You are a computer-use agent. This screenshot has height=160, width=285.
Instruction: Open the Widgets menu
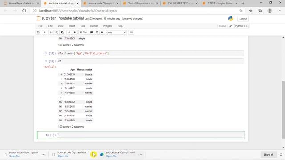[x=107, y=26]
